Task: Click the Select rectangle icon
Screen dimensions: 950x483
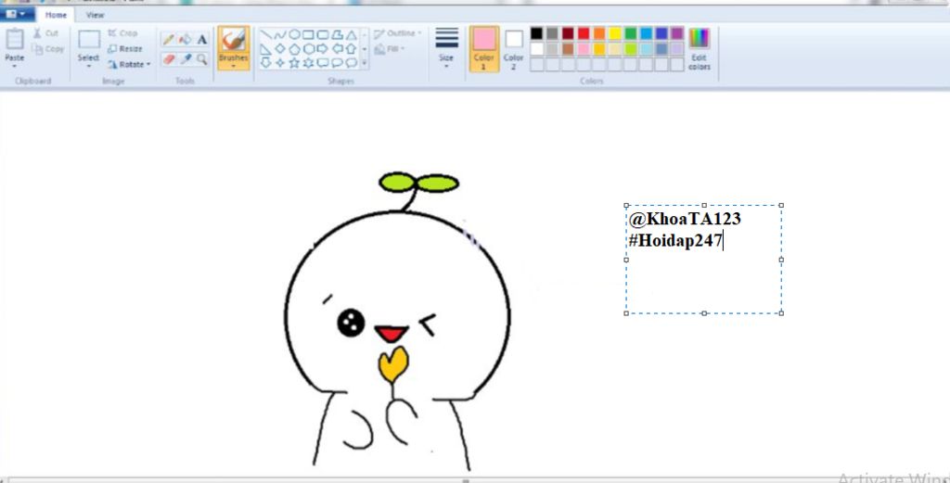Action: click(x=88, y=40)
